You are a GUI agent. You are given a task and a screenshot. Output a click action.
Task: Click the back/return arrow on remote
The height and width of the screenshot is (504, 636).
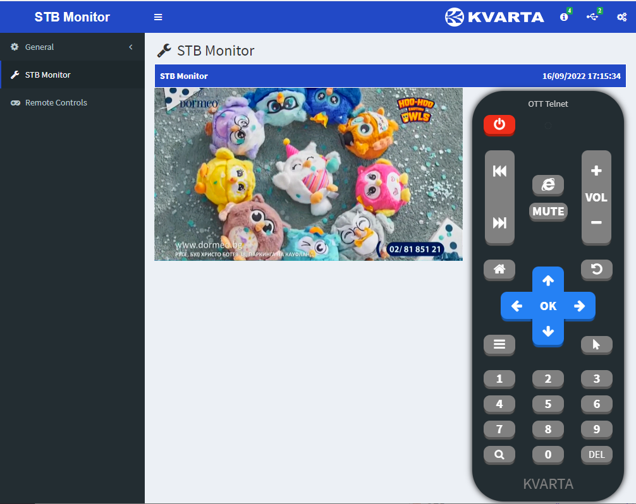(x=596, y=269)
